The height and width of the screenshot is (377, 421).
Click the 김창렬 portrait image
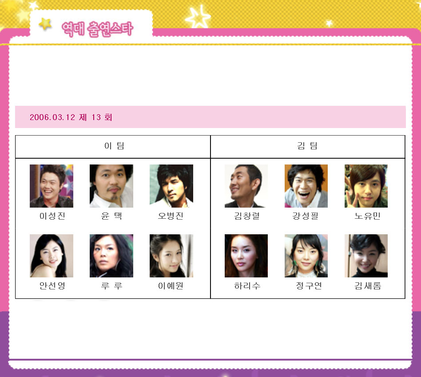click(246, 186)
